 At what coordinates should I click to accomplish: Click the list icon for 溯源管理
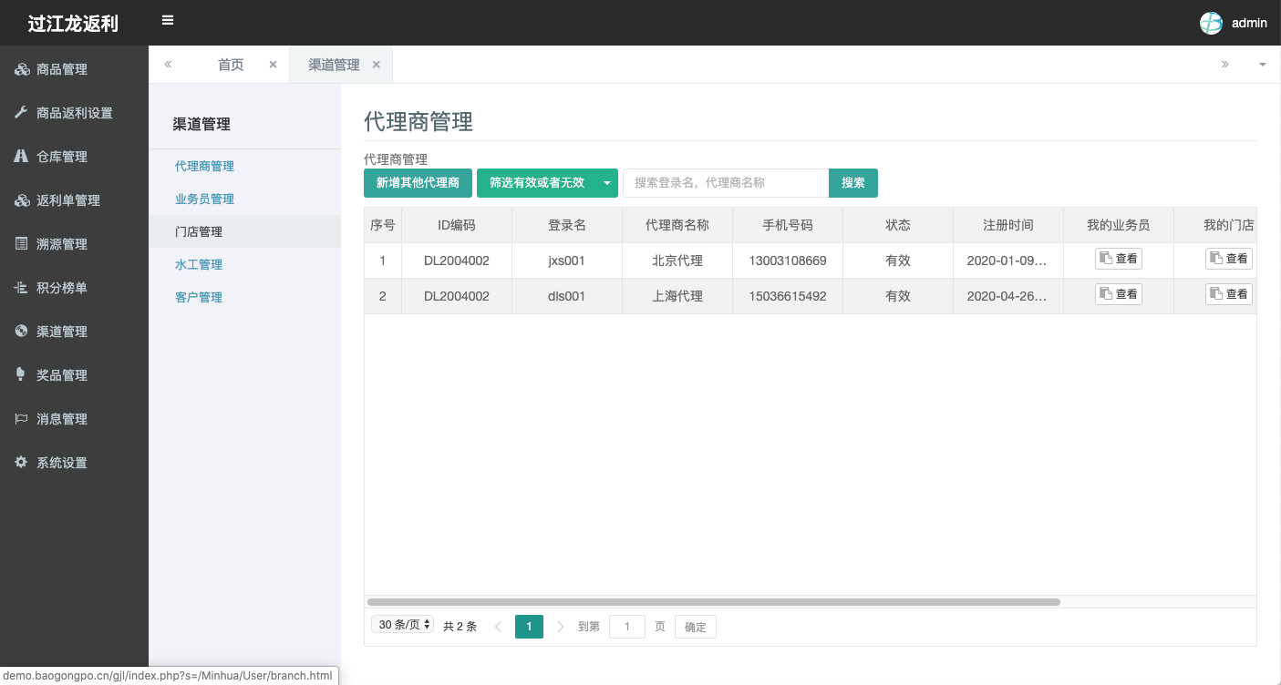[x=22, y=244]
